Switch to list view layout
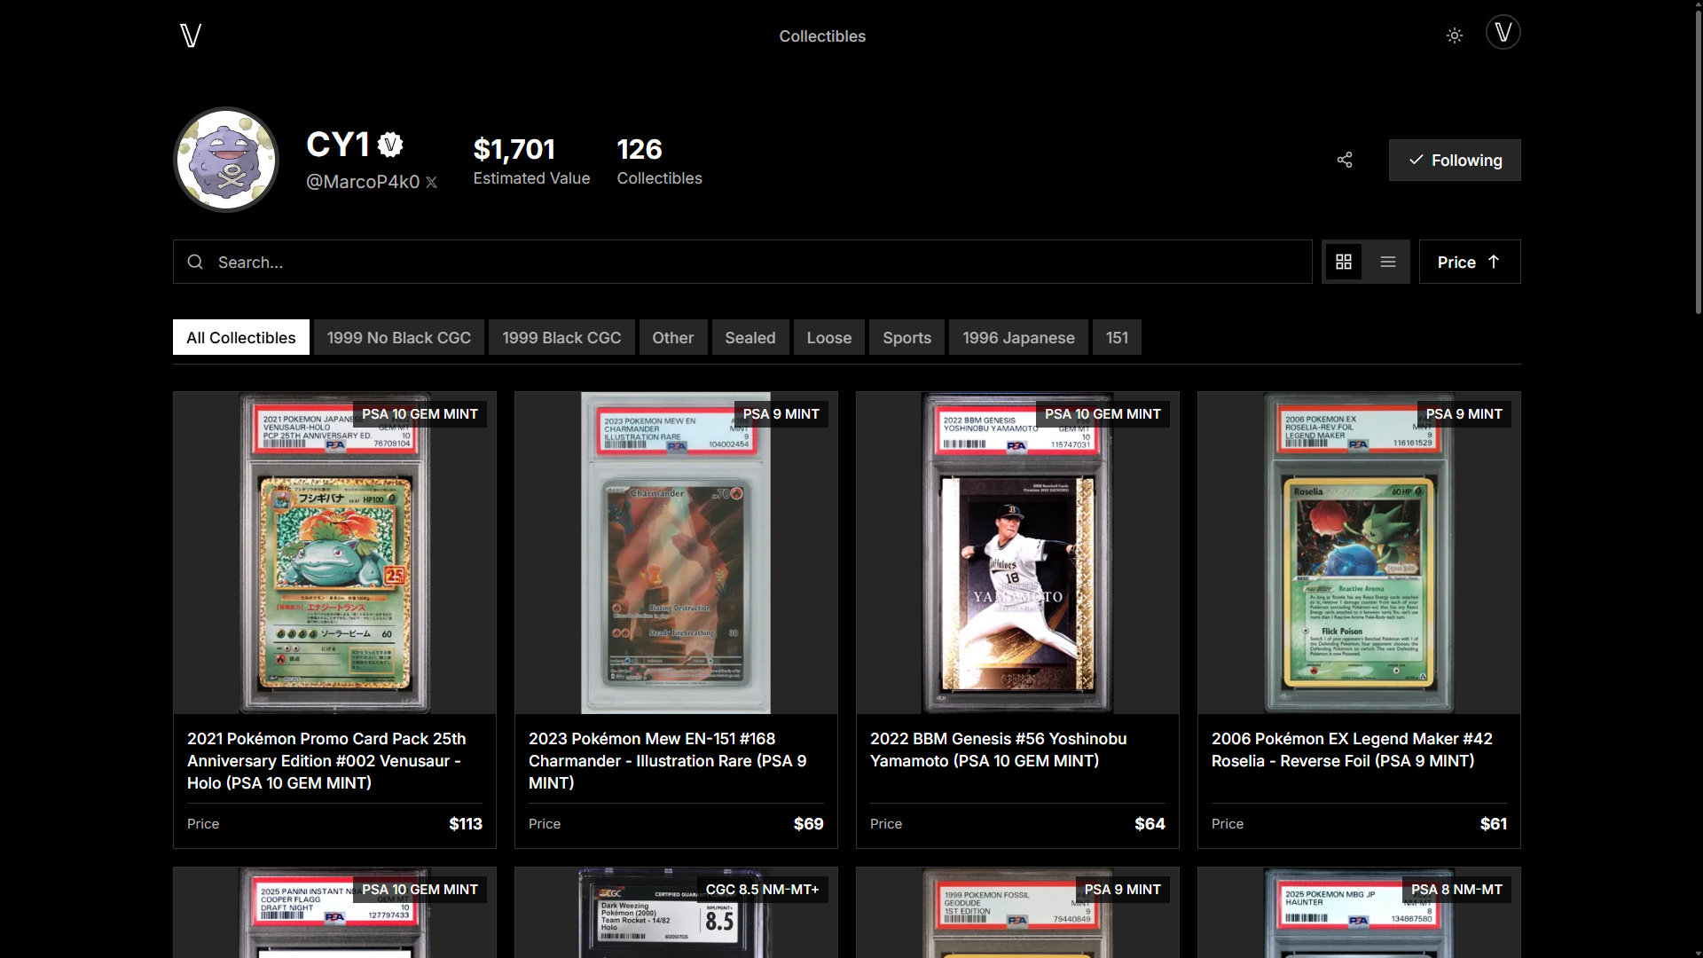Screen dimensions: 1703x958 [1388, 261]
